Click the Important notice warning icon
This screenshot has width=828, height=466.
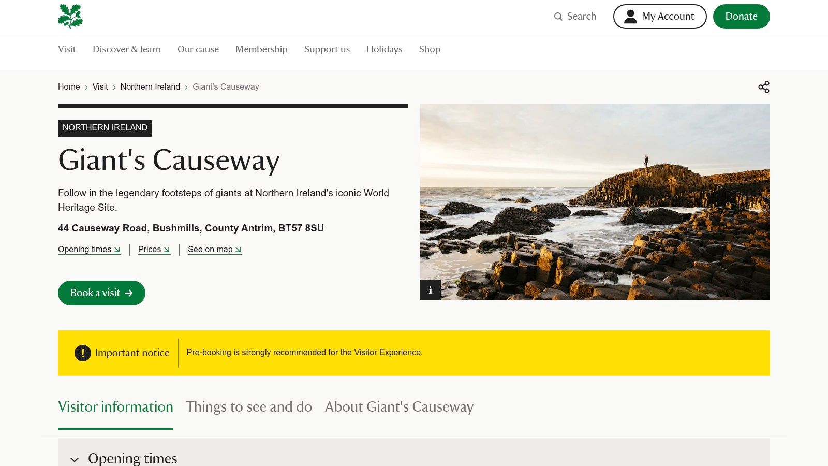point(83,353)
